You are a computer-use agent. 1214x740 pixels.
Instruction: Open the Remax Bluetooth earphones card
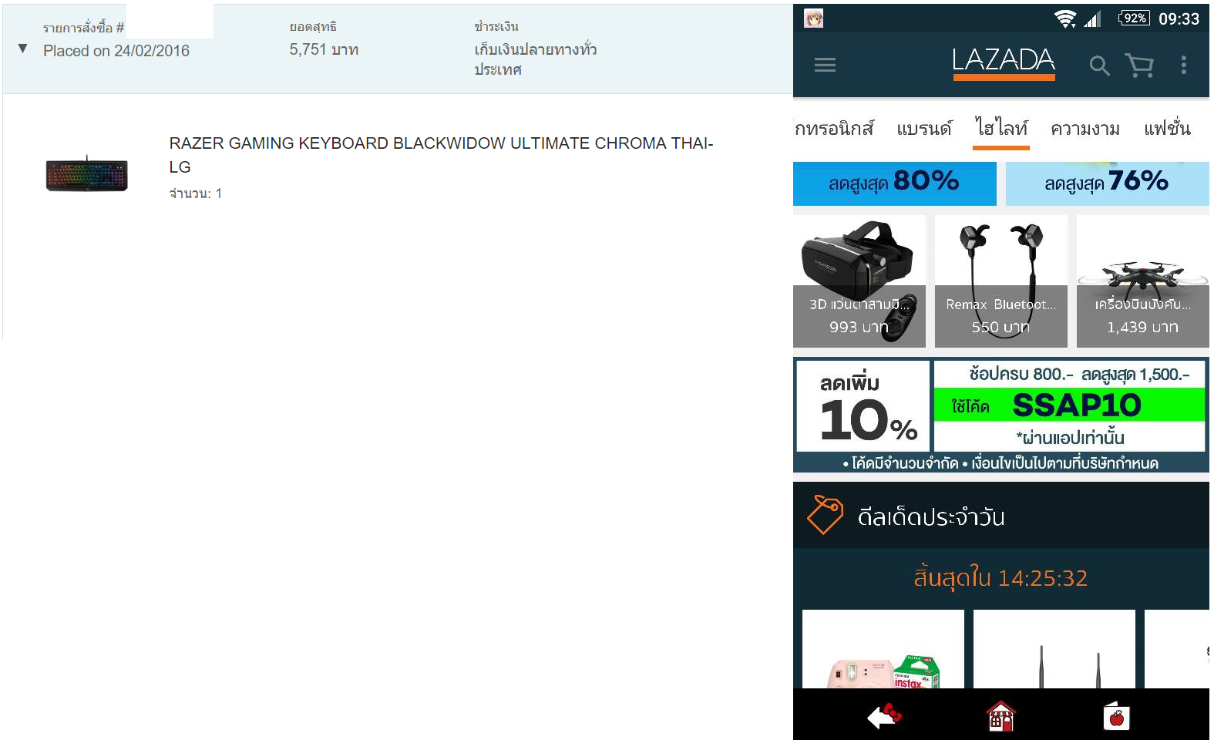pyautogui.click(x=1001, y=281)
